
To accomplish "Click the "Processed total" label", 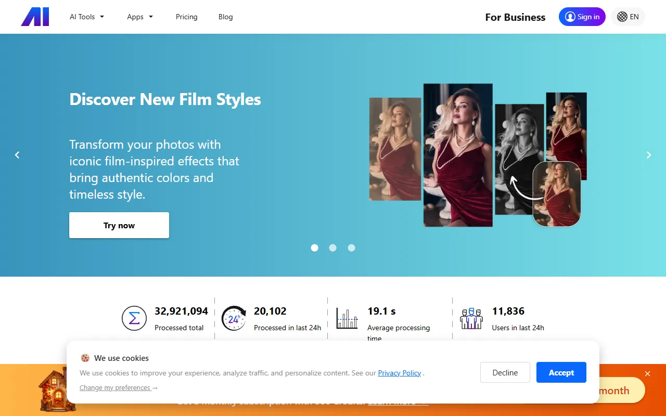I will 179,328.
